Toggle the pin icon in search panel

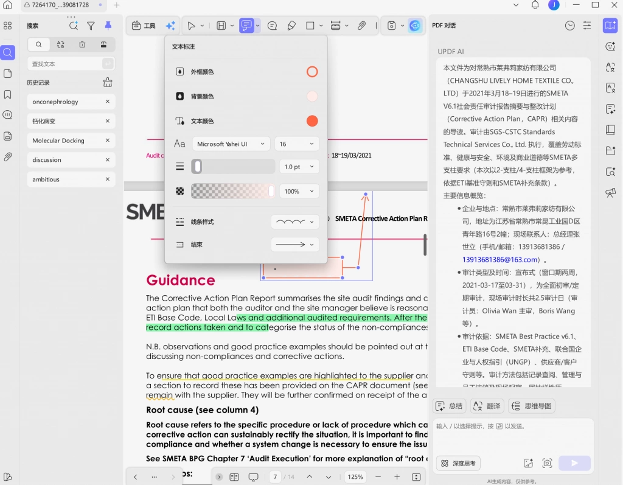click(108, 26)
